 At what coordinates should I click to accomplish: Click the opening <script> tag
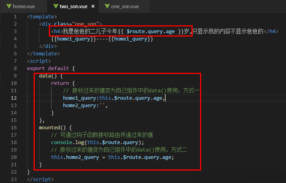pos(39,61)
